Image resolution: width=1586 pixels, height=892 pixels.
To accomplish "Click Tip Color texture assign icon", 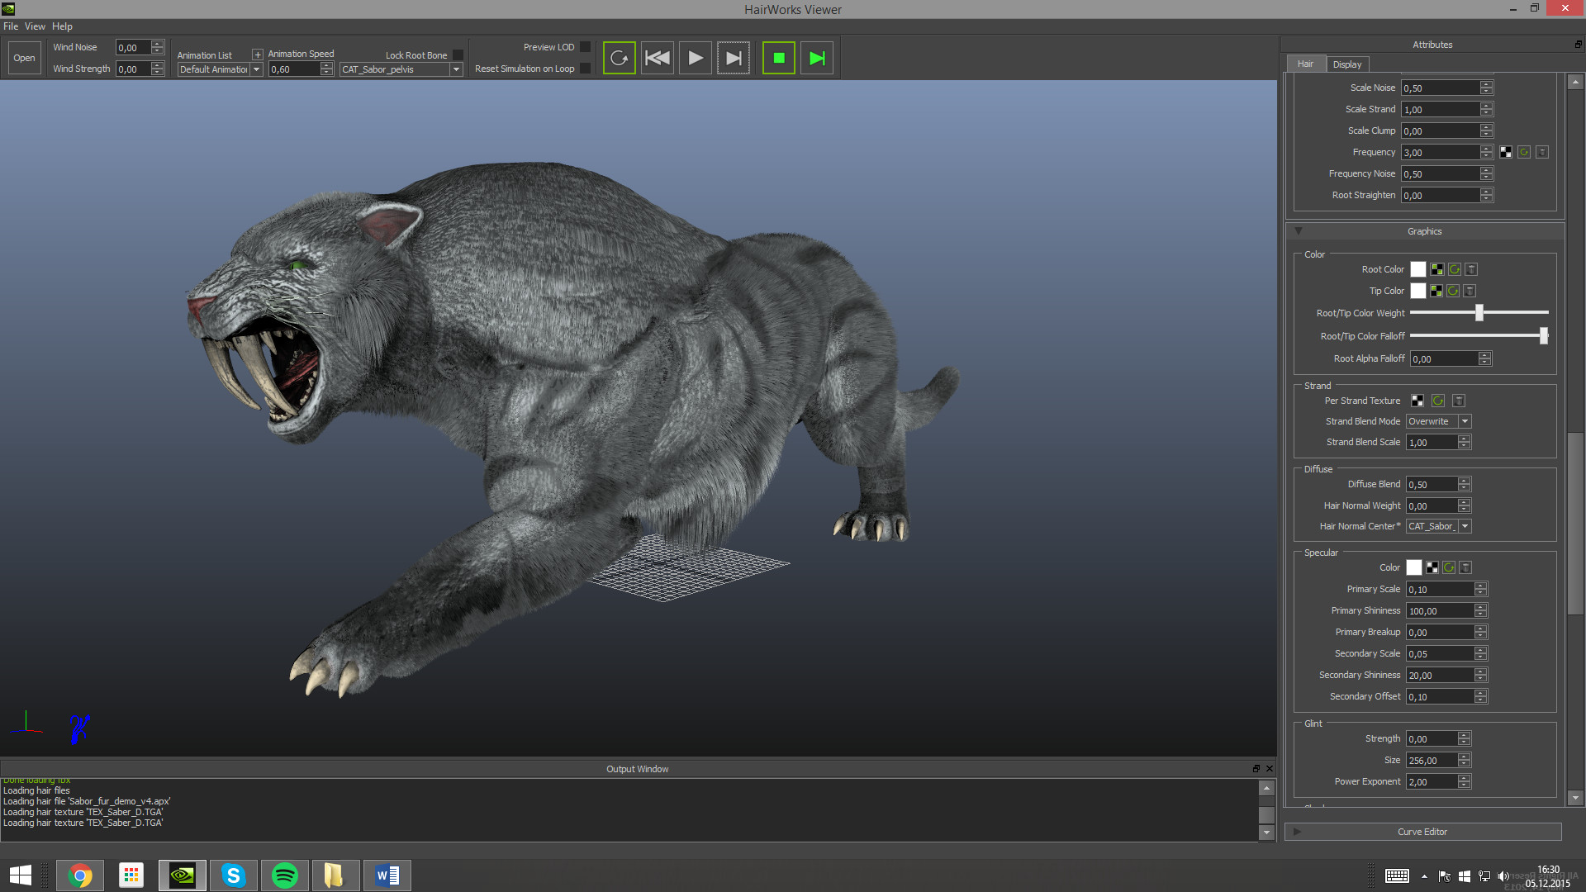I will click(x=1436, y=291).
